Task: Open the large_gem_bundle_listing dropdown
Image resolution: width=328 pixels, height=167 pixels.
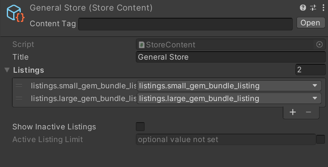Action: click(229, 99)
